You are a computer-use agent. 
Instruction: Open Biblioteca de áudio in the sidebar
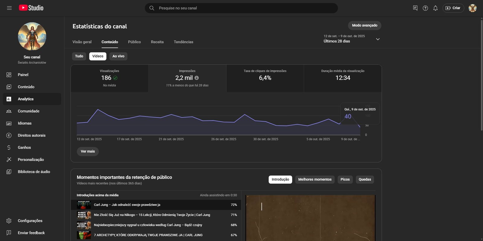(x=34, y=172)
